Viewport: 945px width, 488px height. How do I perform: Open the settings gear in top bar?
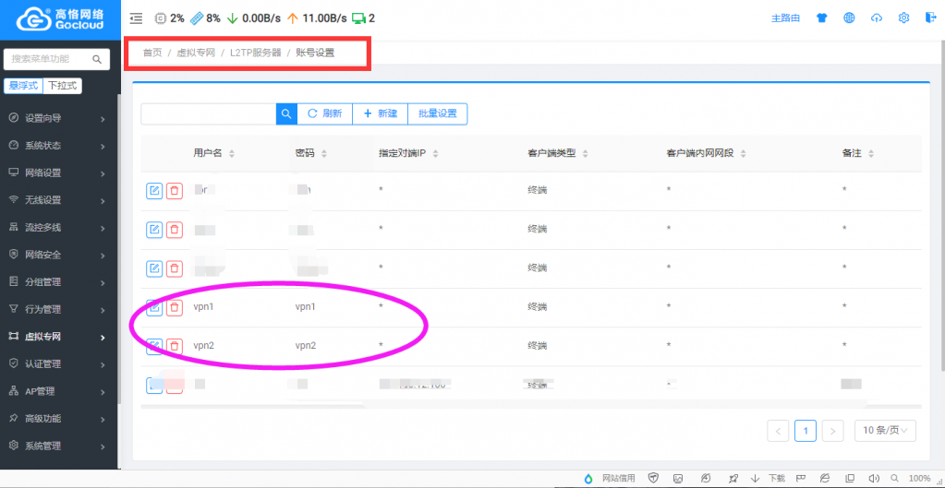point(903,18)
